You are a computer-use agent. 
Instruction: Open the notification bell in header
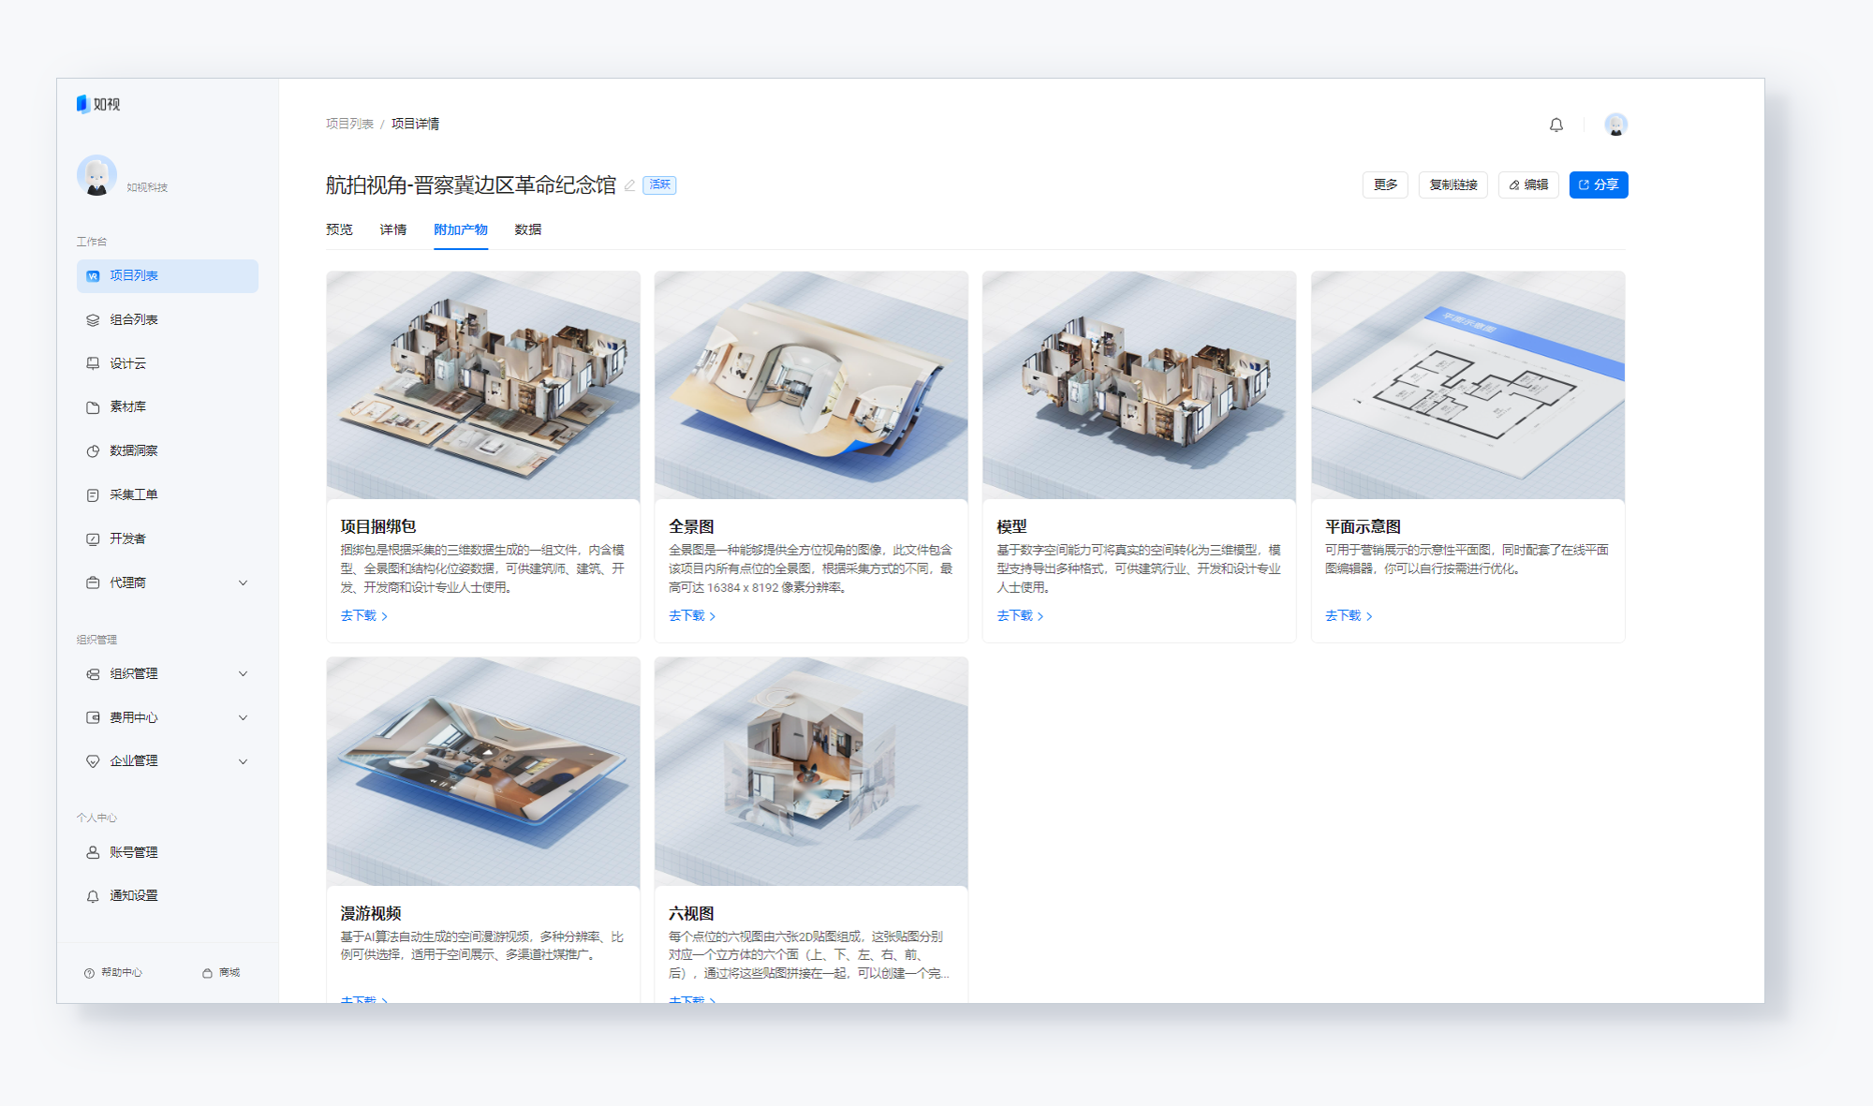click(1556, 125)
